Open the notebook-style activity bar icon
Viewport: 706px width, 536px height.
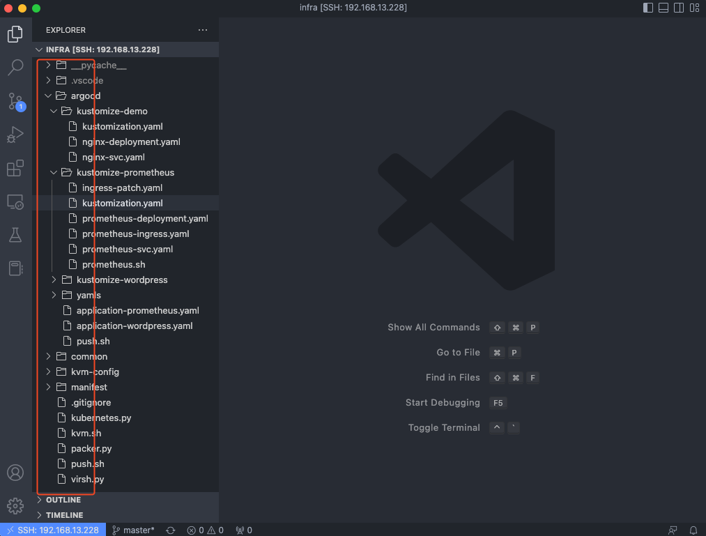click(x=15, y=268)
